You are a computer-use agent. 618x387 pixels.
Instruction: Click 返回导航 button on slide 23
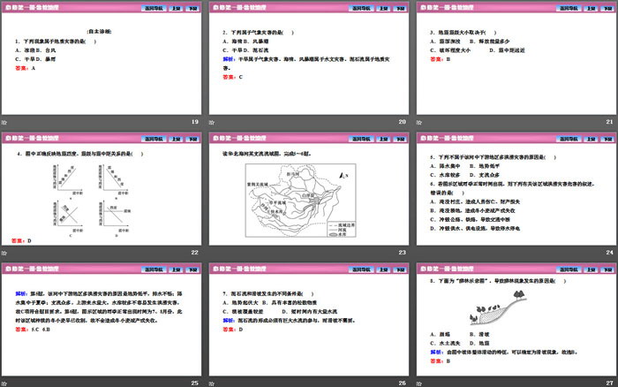click(x=361, y=139)
